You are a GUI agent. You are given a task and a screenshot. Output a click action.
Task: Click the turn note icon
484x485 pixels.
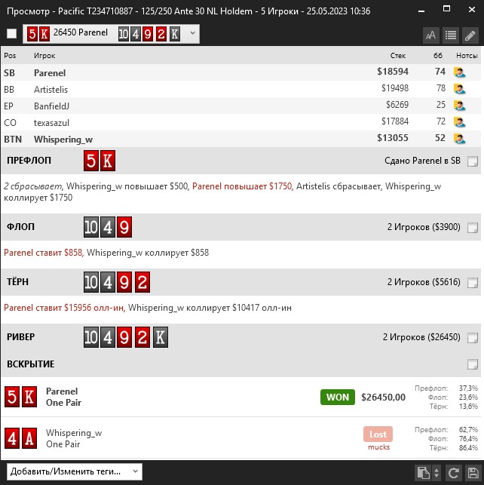[x=473, y=282]
